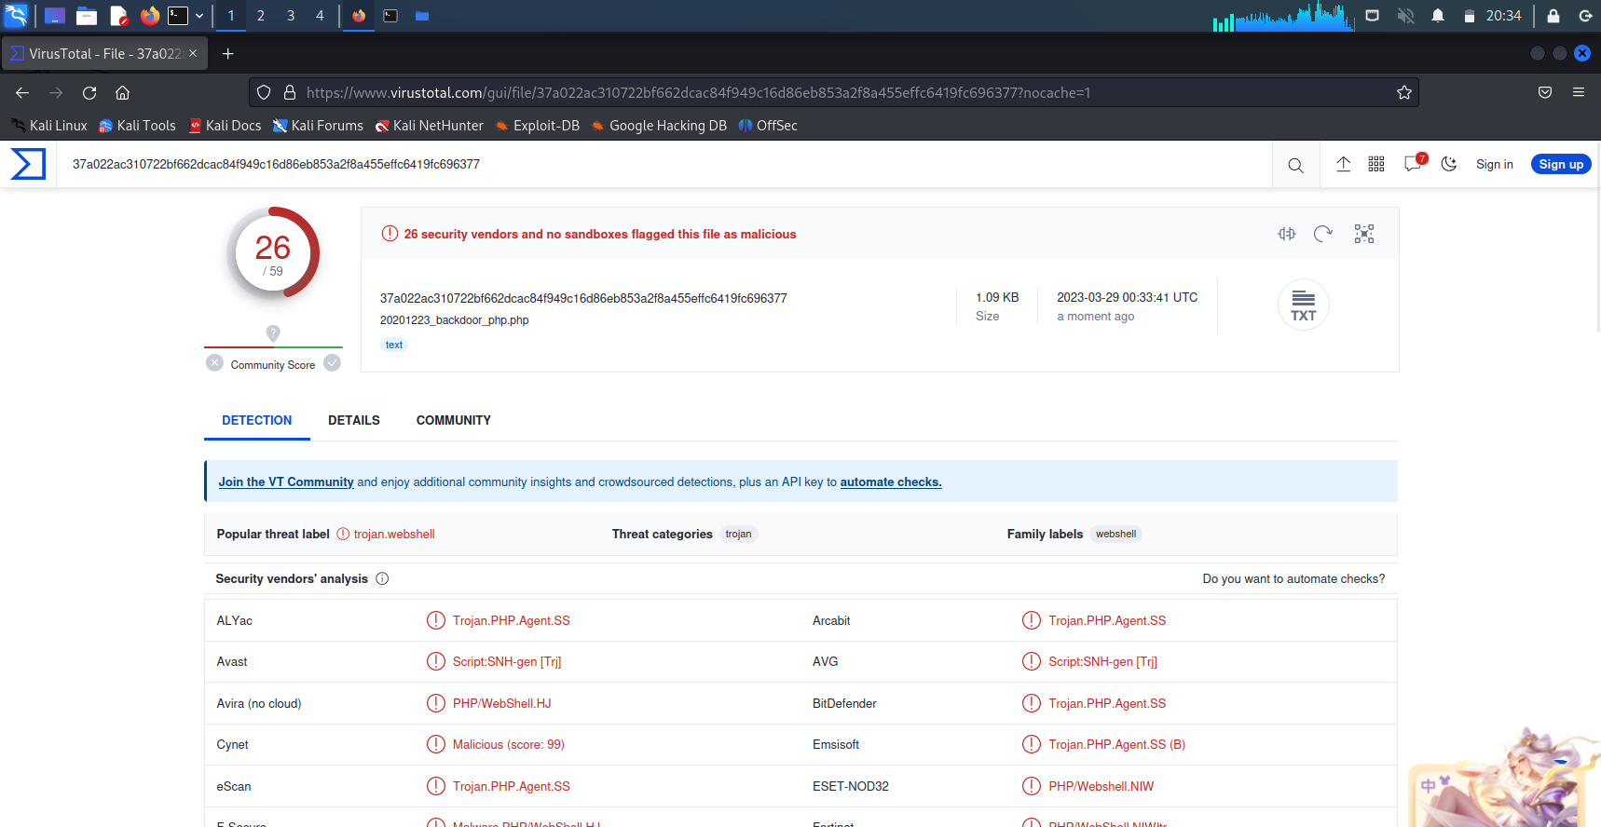Open the VirusTotal graph icon
Screen dimensions: 1601x827
pyautogui.click(x=1364, y=234)
